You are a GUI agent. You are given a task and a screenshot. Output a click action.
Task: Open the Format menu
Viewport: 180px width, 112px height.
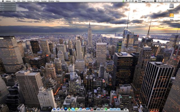click(x=44, y=1)
